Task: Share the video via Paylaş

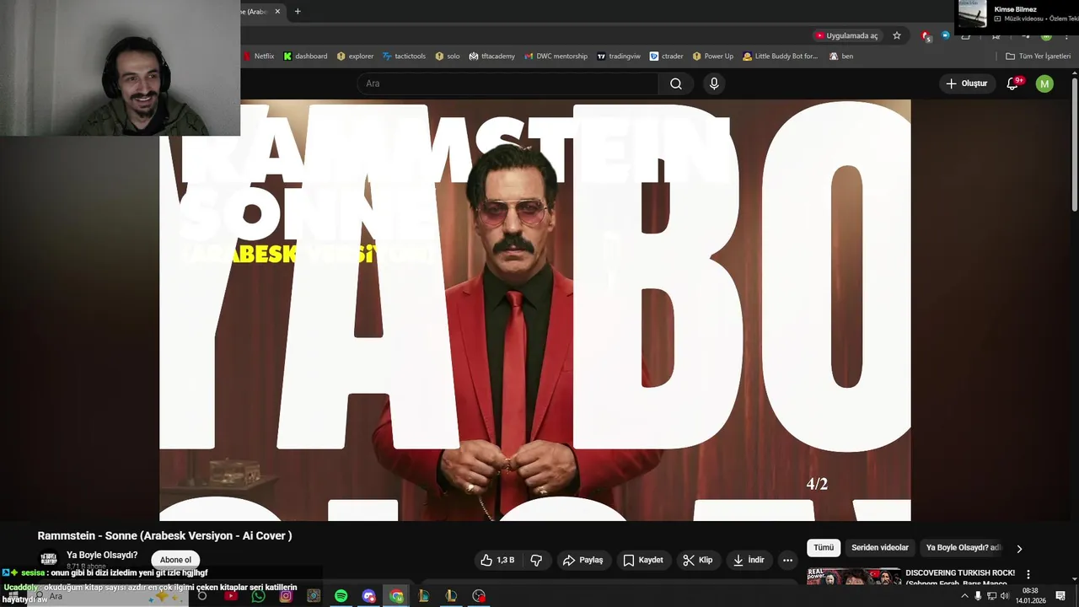Action: tap(582, 560)
